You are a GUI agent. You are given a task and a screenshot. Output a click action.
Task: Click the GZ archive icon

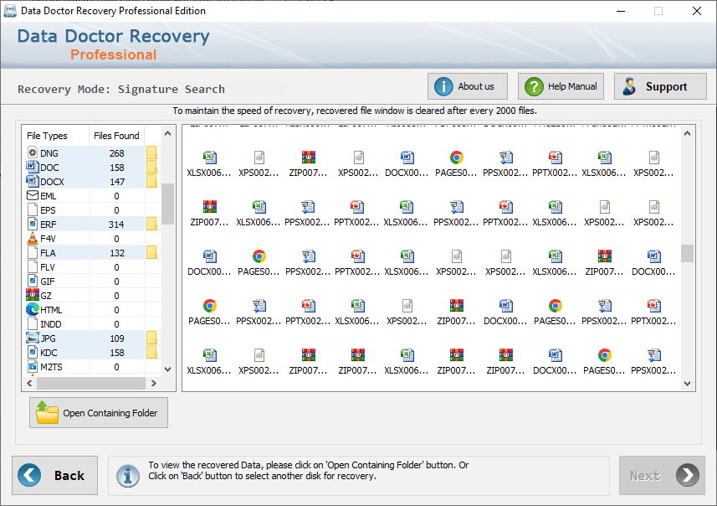33,295
